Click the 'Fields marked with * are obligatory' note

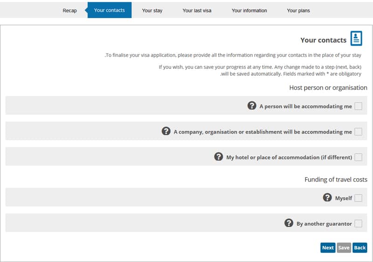point(322,74)
